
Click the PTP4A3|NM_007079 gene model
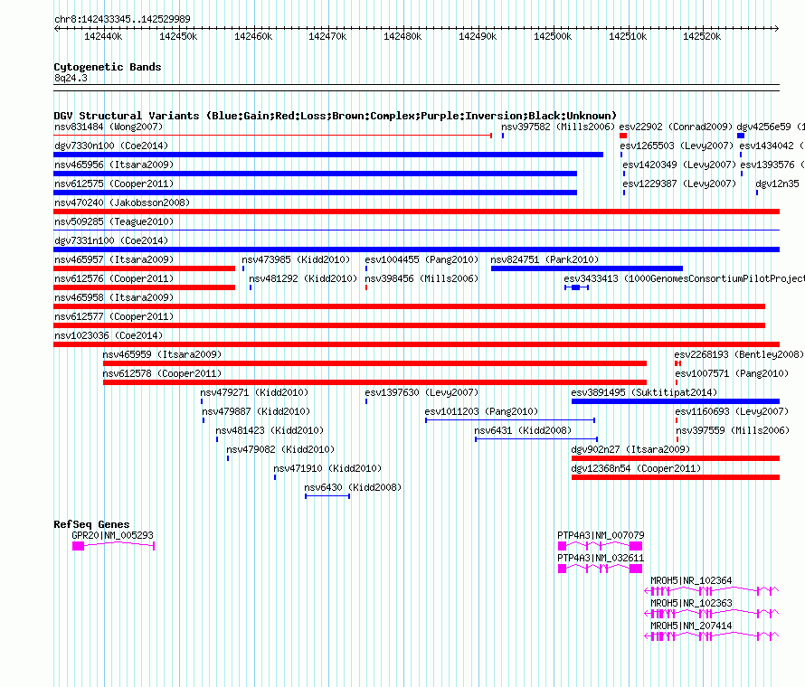click(601, 545)
